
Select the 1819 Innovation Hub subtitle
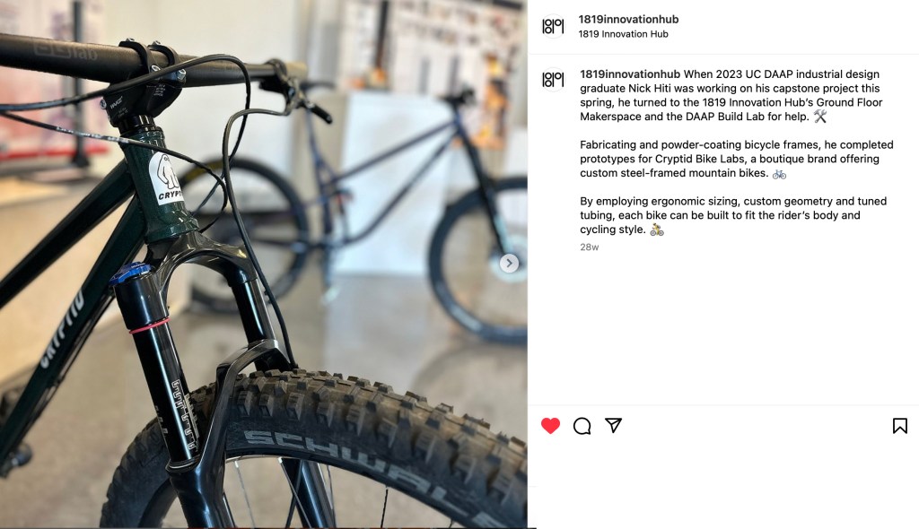pyautogui.click(x=623, y=34)
